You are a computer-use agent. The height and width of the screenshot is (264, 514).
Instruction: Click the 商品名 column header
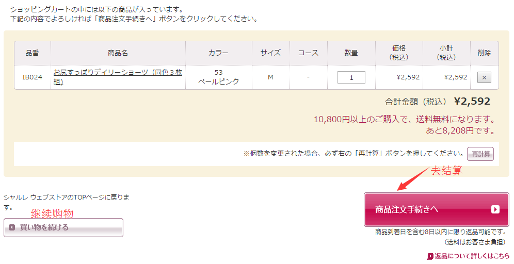pos(118,53)
